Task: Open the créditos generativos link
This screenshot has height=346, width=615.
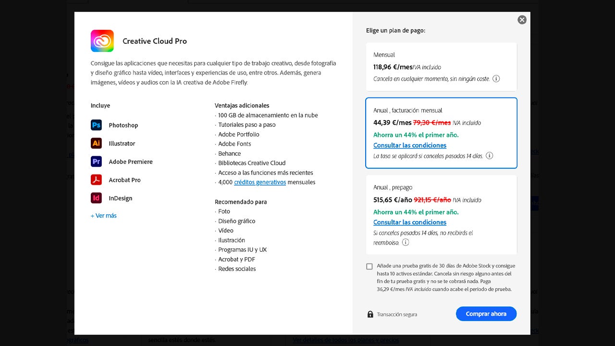Action: pos(260,182)
